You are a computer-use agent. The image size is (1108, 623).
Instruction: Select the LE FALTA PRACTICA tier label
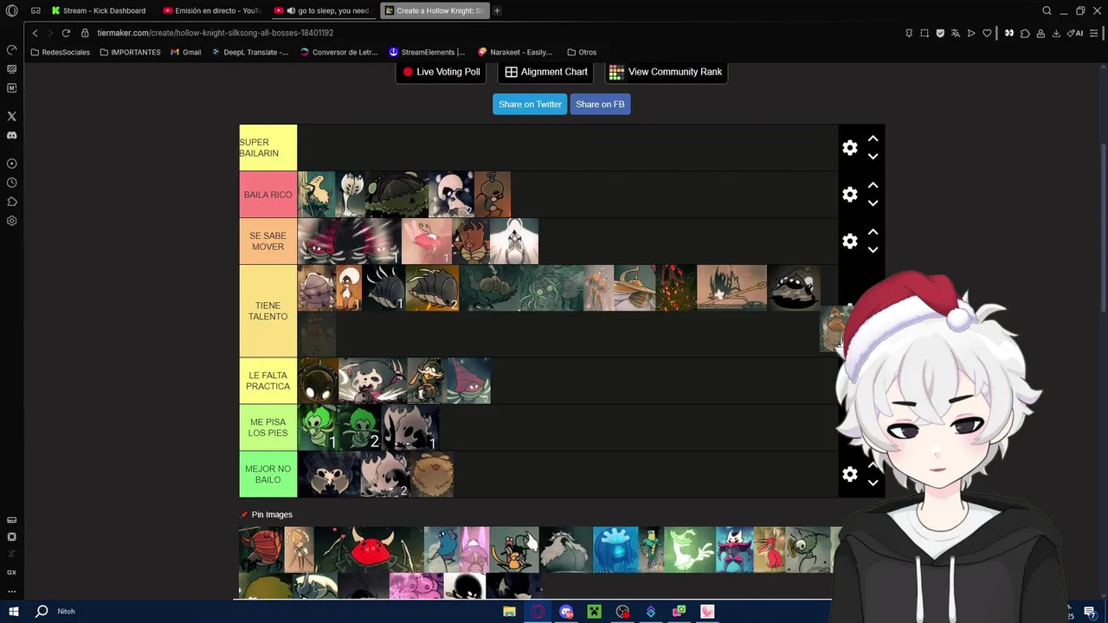coord(268,381)
